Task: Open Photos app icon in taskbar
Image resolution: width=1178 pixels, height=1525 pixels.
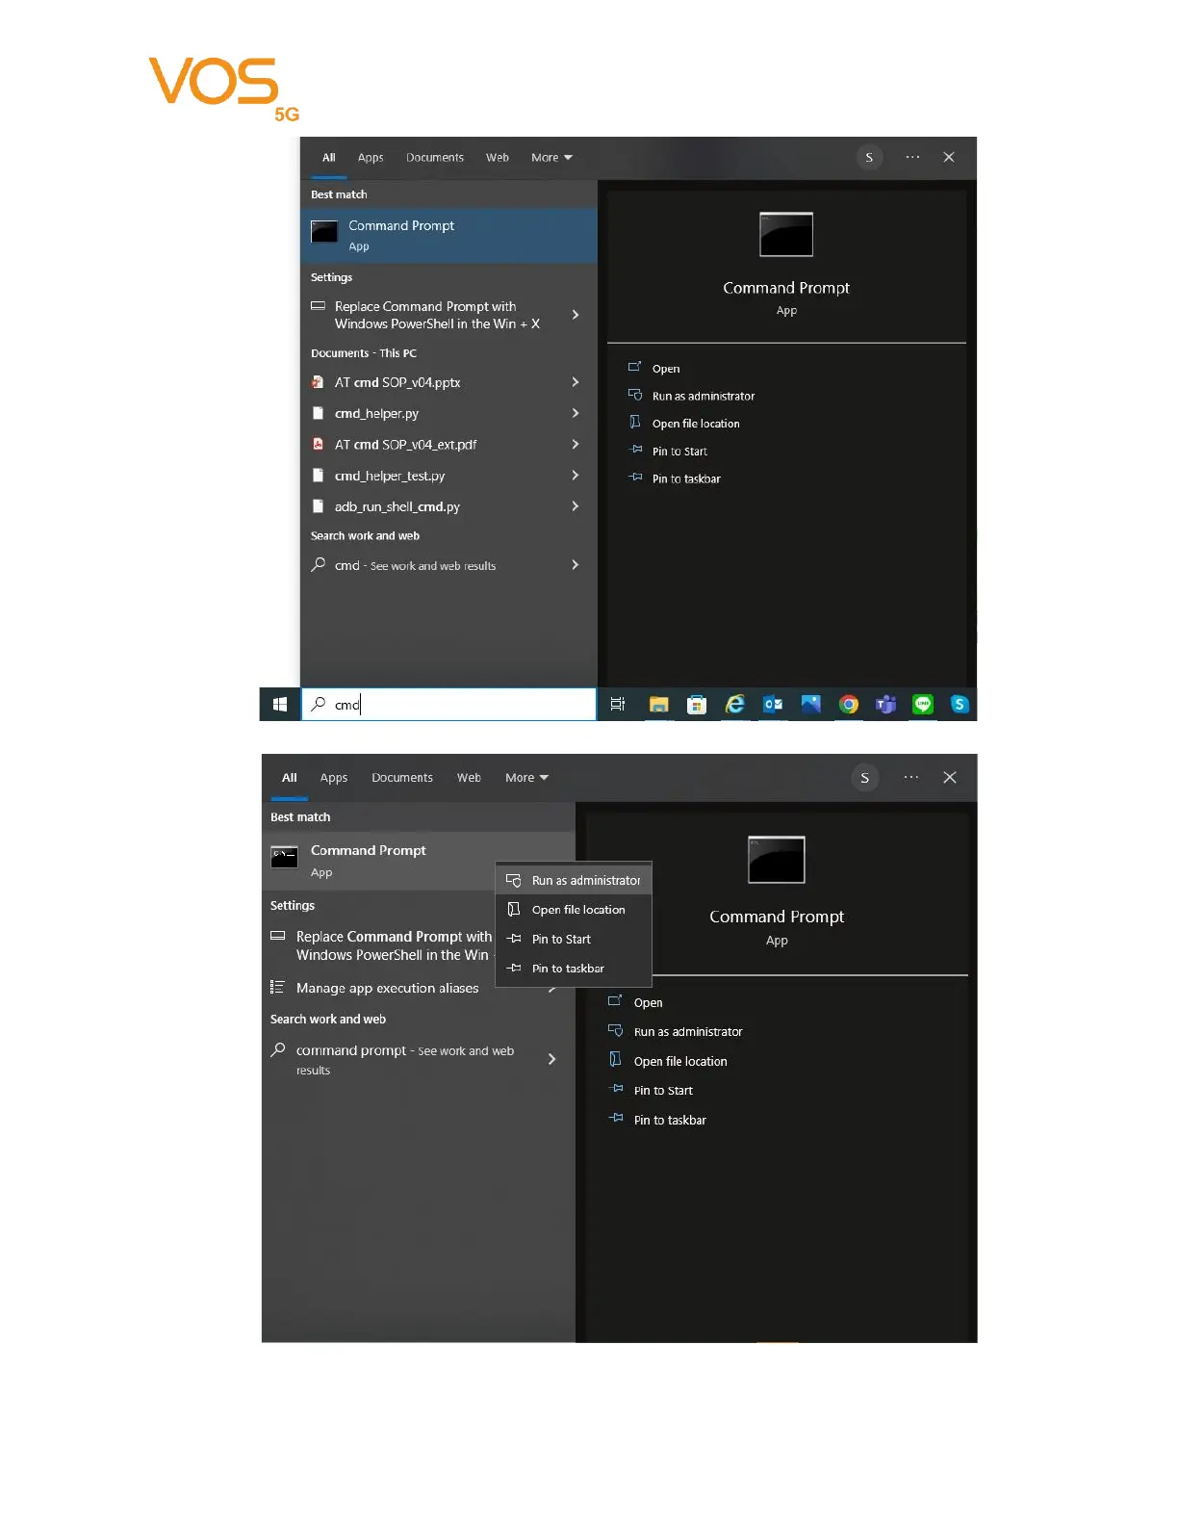Action: click(810, 705)
